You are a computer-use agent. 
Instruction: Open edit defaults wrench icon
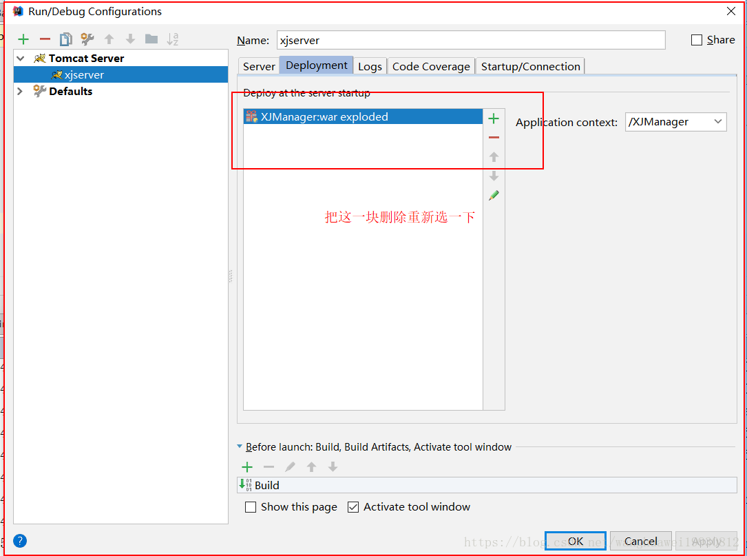pos(87,39)
